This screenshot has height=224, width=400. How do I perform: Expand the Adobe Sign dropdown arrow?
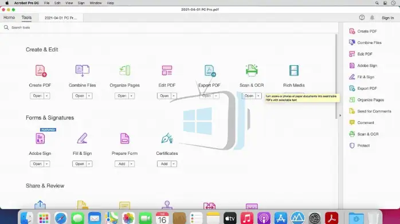[46, 164]
